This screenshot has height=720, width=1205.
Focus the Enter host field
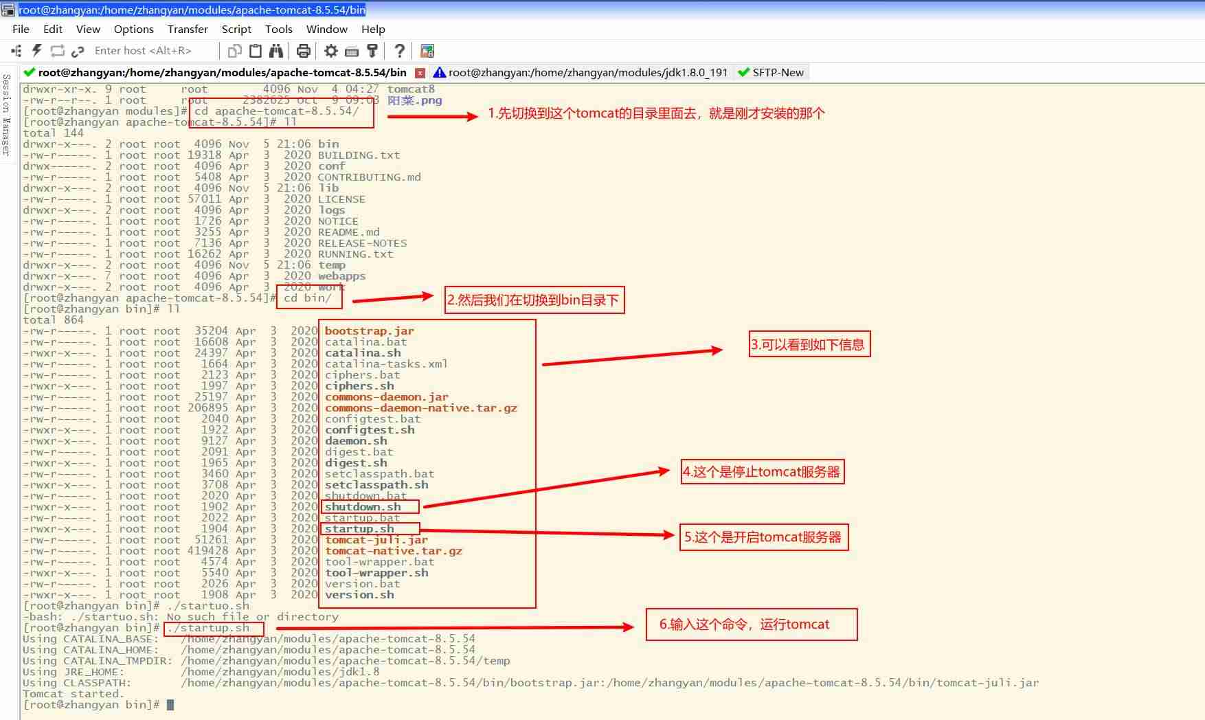point(154,51)
